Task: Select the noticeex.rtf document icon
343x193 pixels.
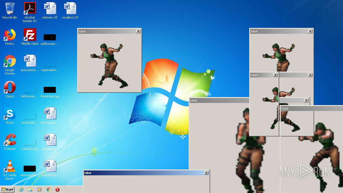Action: (x=50, y=11)
